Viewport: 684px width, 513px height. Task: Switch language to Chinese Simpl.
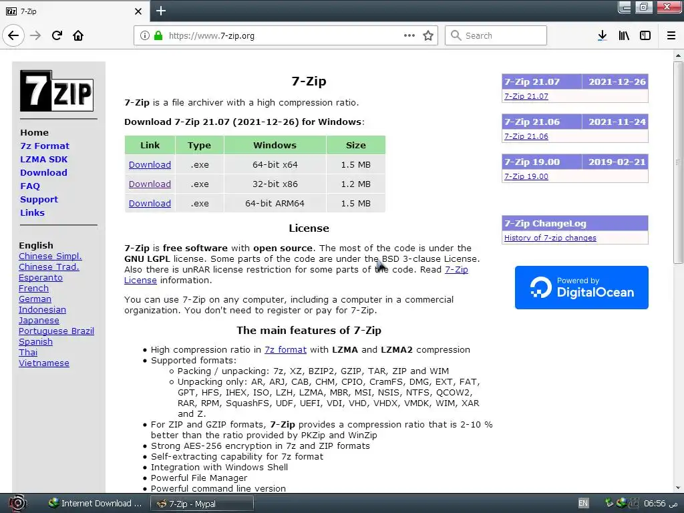[50, 256]
